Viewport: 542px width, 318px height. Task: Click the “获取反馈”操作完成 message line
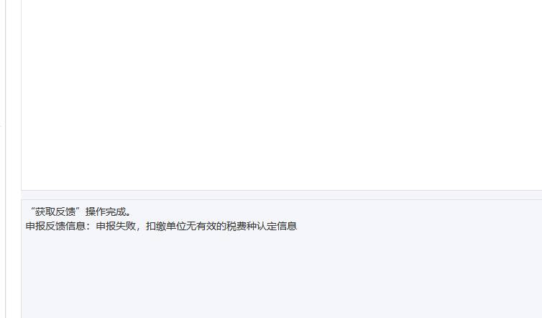pyautogui.click(x=81, y=212)
